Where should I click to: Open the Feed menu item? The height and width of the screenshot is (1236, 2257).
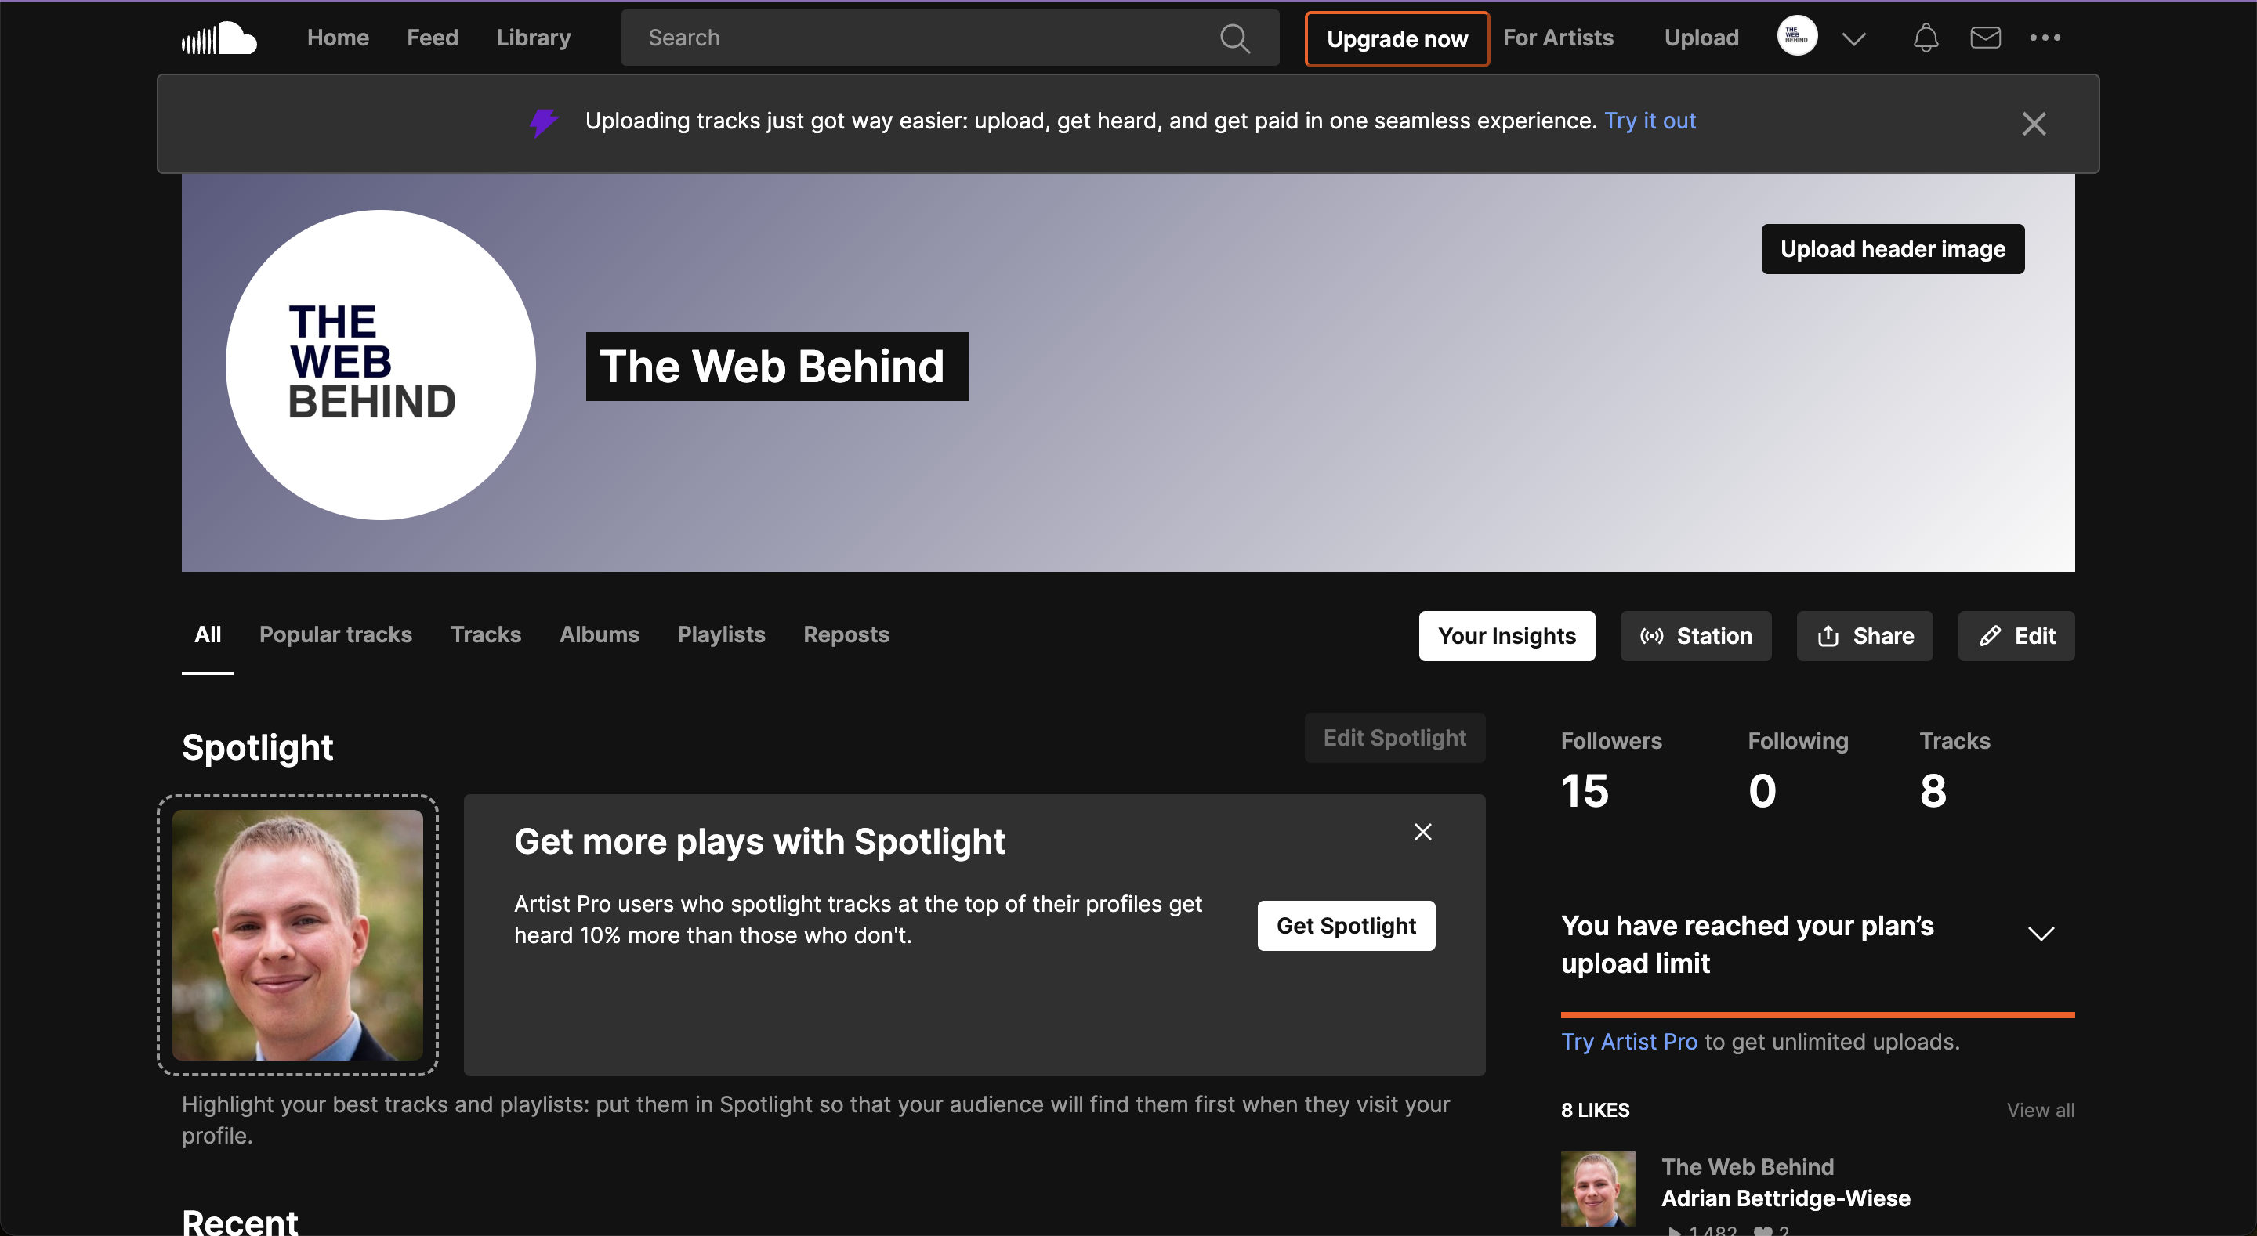(432, 37)
